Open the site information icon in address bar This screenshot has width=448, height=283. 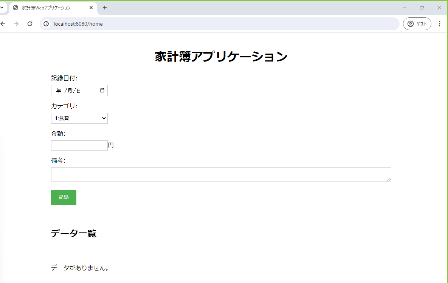[x=46, y=23]
